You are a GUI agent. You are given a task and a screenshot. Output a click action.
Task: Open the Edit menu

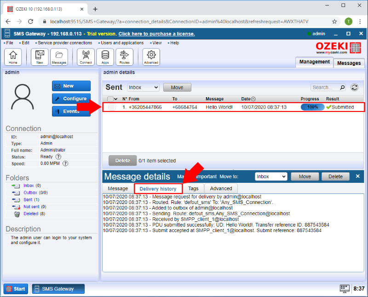(26, 43)
